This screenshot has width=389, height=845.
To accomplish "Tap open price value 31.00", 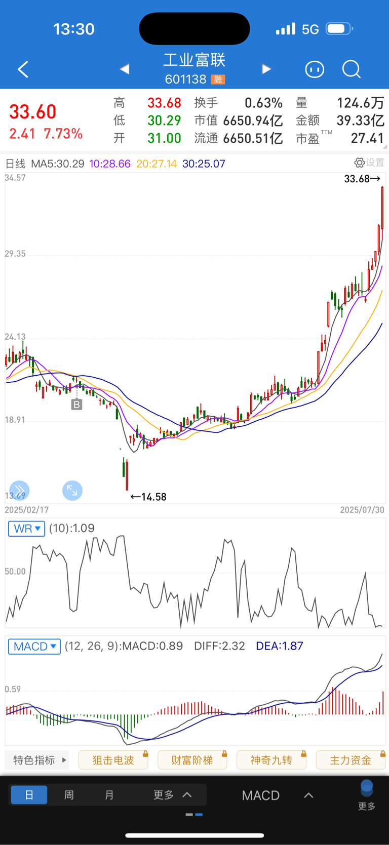I will [x=164, y=138].
